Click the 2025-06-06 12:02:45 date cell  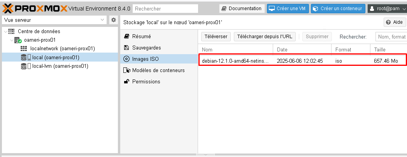click(300, 61)
